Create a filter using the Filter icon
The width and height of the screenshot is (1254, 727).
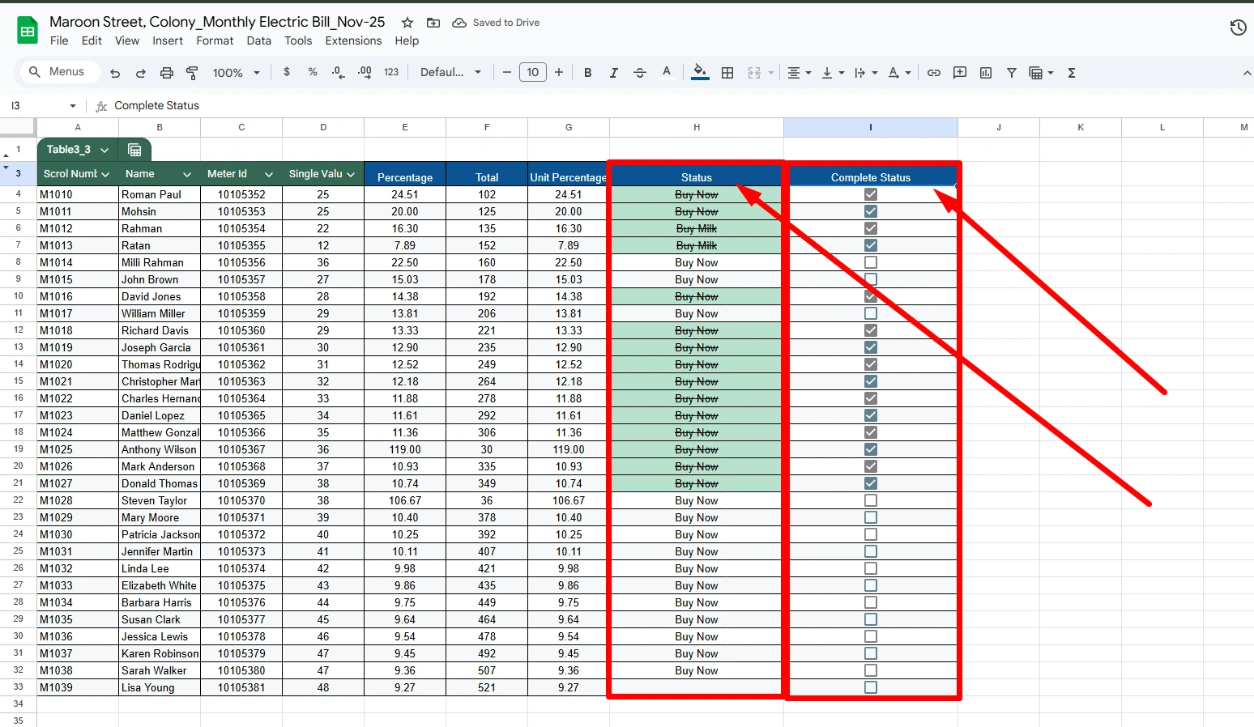point(1011,72)
